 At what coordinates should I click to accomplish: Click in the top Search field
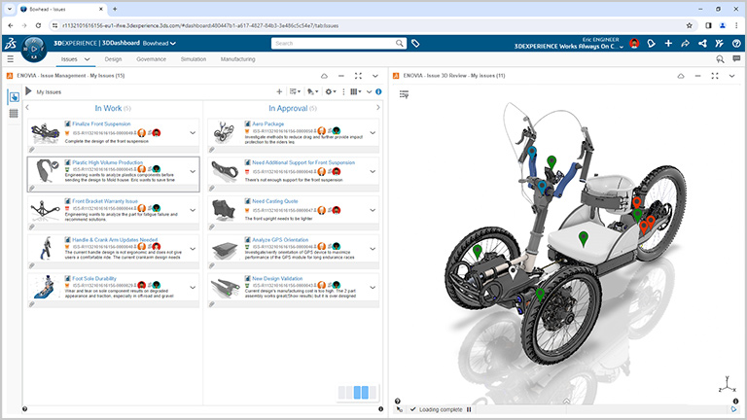[x=333, y=44]
